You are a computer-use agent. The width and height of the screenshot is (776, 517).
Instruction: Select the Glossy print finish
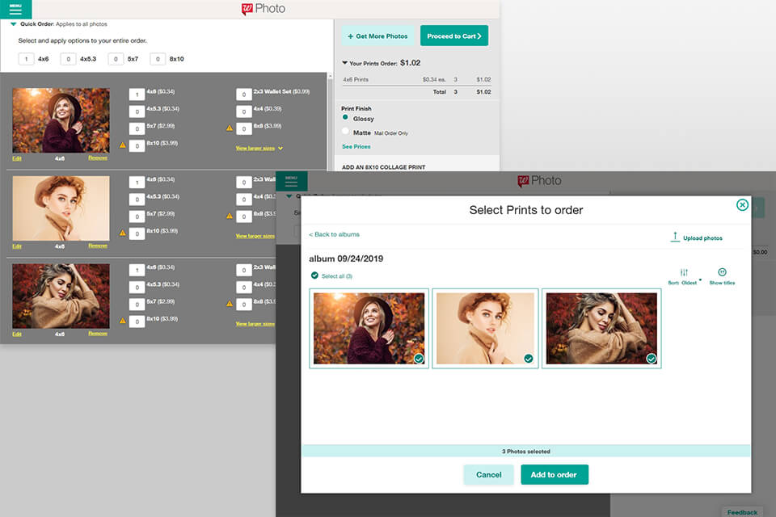pos(346,118)
